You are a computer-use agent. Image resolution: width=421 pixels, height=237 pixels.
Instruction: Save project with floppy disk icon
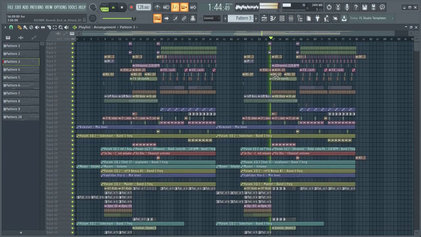tap(364, 7)
